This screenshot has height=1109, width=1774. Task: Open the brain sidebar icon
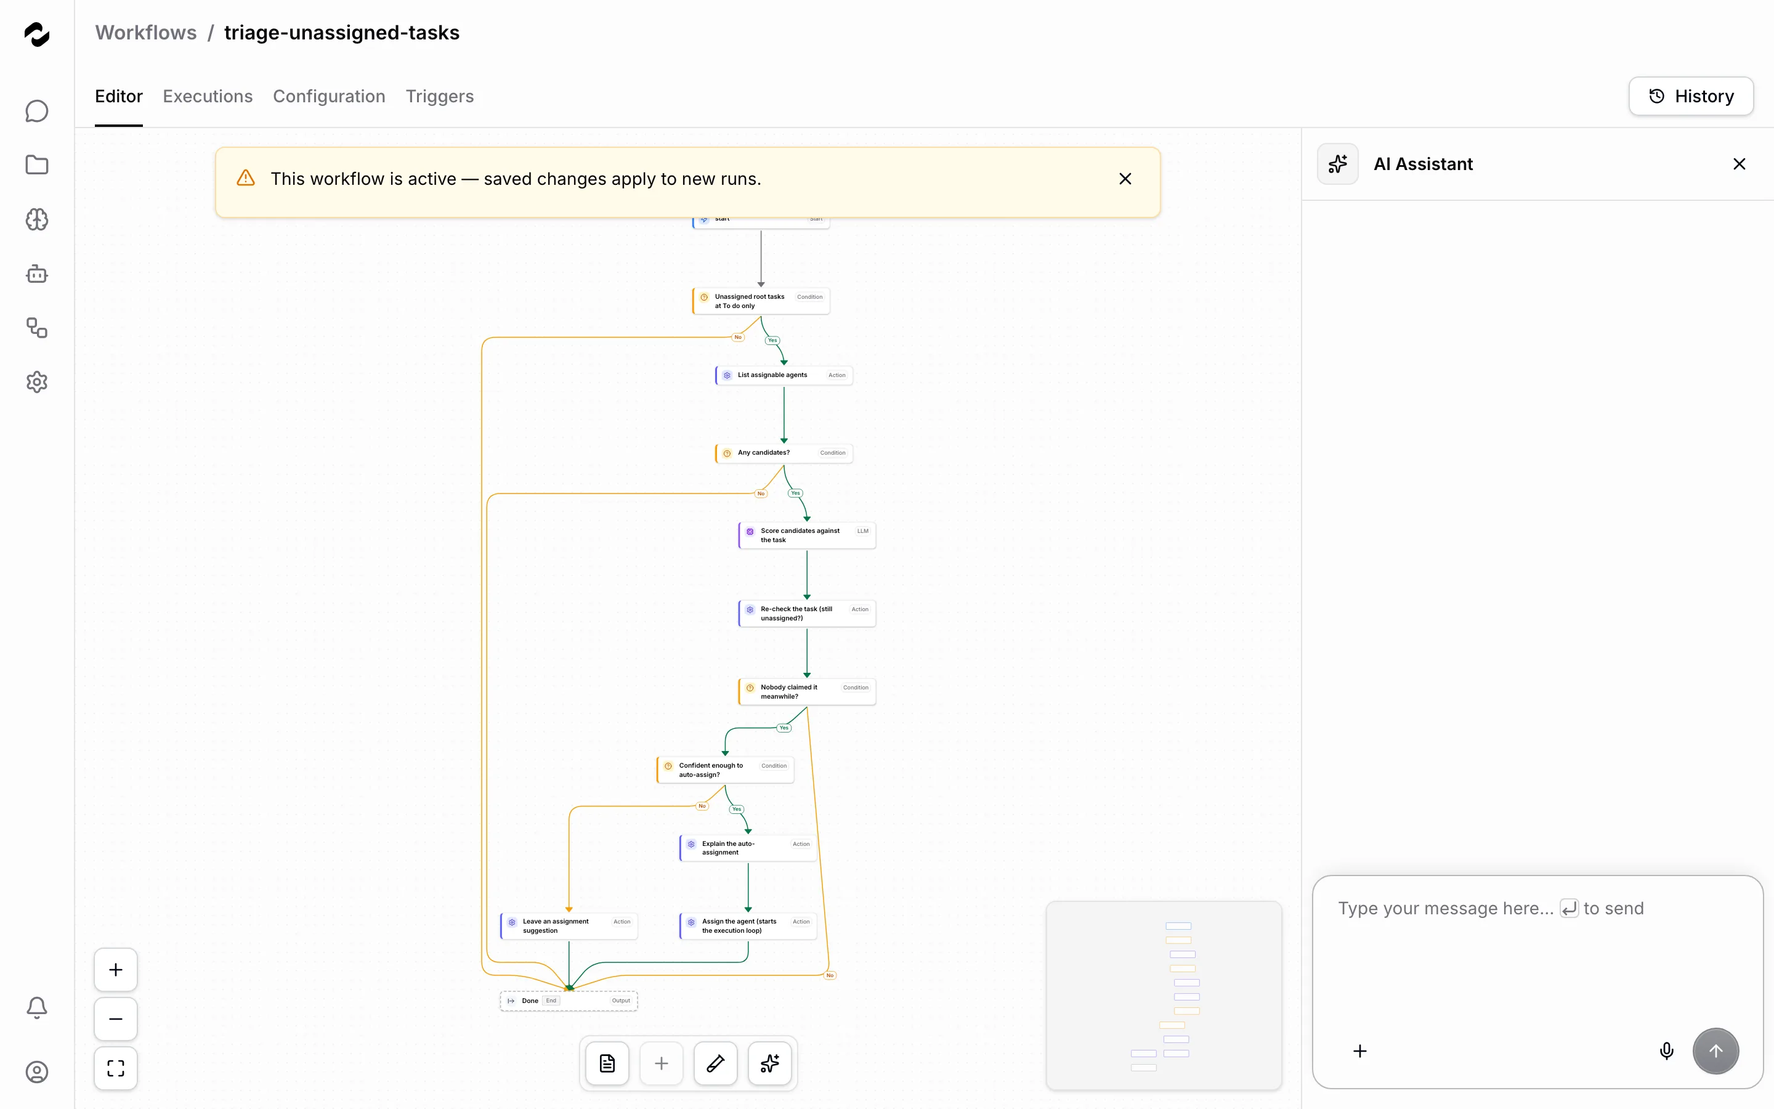coord(37,219)
